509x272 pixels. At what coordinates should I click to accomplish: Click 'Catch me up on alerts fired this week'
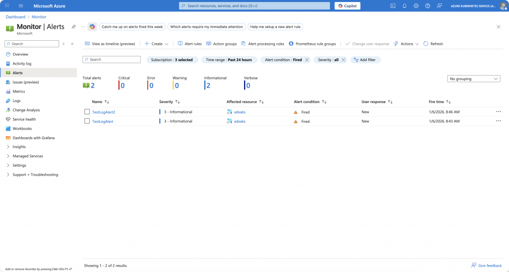point(132,27)
